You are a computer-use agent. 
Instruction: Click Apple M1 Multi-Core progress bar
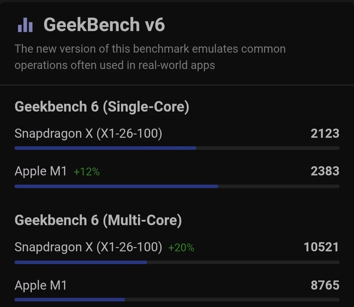pos(177,299)
